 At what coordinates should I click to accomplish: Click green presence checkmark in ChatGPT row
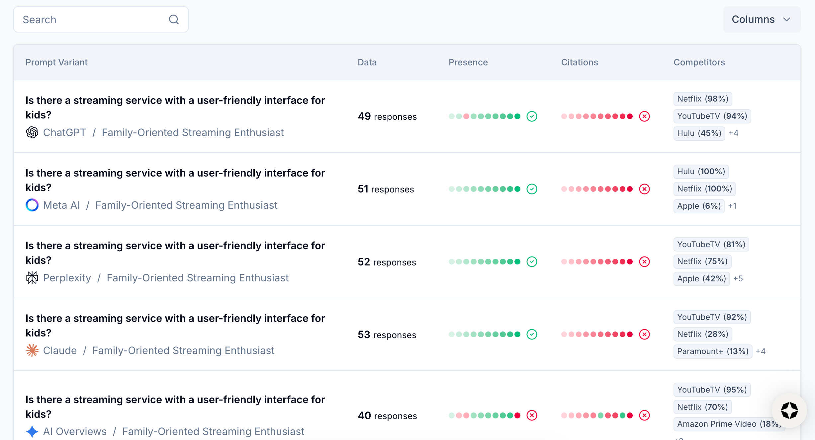pyautogui.click(x=532, y=116)
